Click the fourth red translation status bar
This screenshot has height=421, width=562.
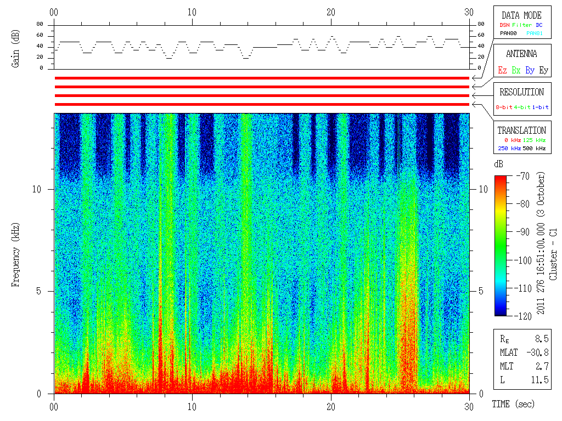pos(262,105)
